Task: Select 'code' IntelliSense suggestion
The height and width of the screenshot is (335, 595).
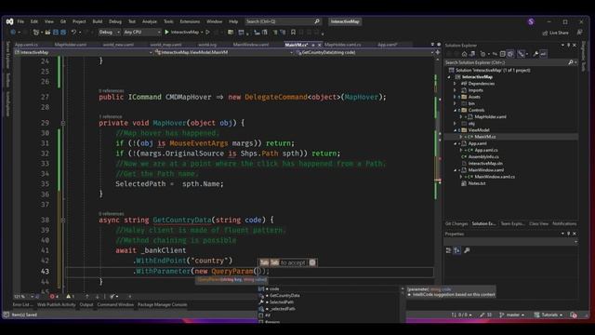Action: point(328,288)
